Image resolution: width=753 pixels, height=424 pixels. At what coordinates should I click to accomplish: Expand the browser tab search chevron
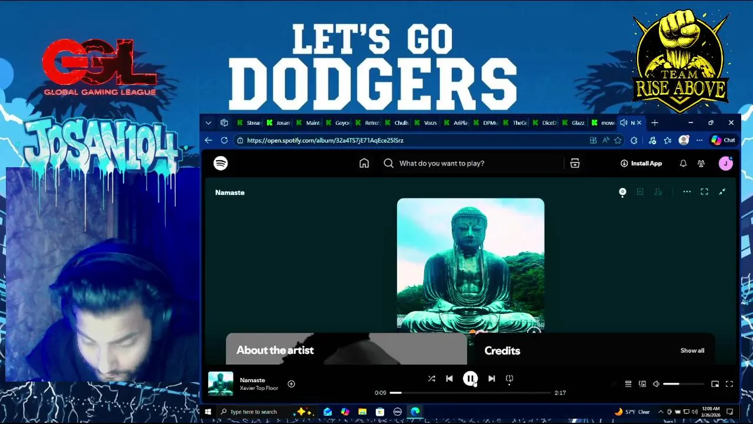[208, 122]
